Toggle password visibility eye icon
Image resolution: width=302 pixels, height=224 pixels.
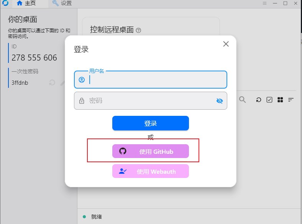(x=219, y=101)
